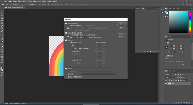Screen dimensions: 193x105
Task: Select the Rectangular Marquee tool
Action: 2,13
